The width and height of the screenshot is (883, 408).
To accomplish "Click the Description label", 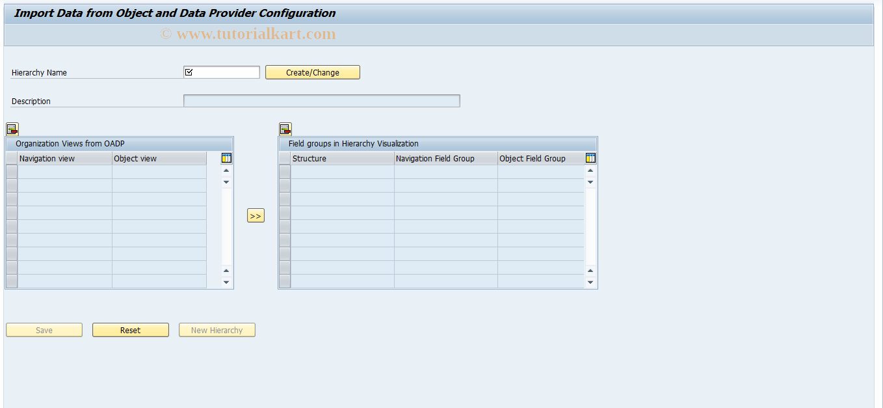I will (x=31, y=102).
